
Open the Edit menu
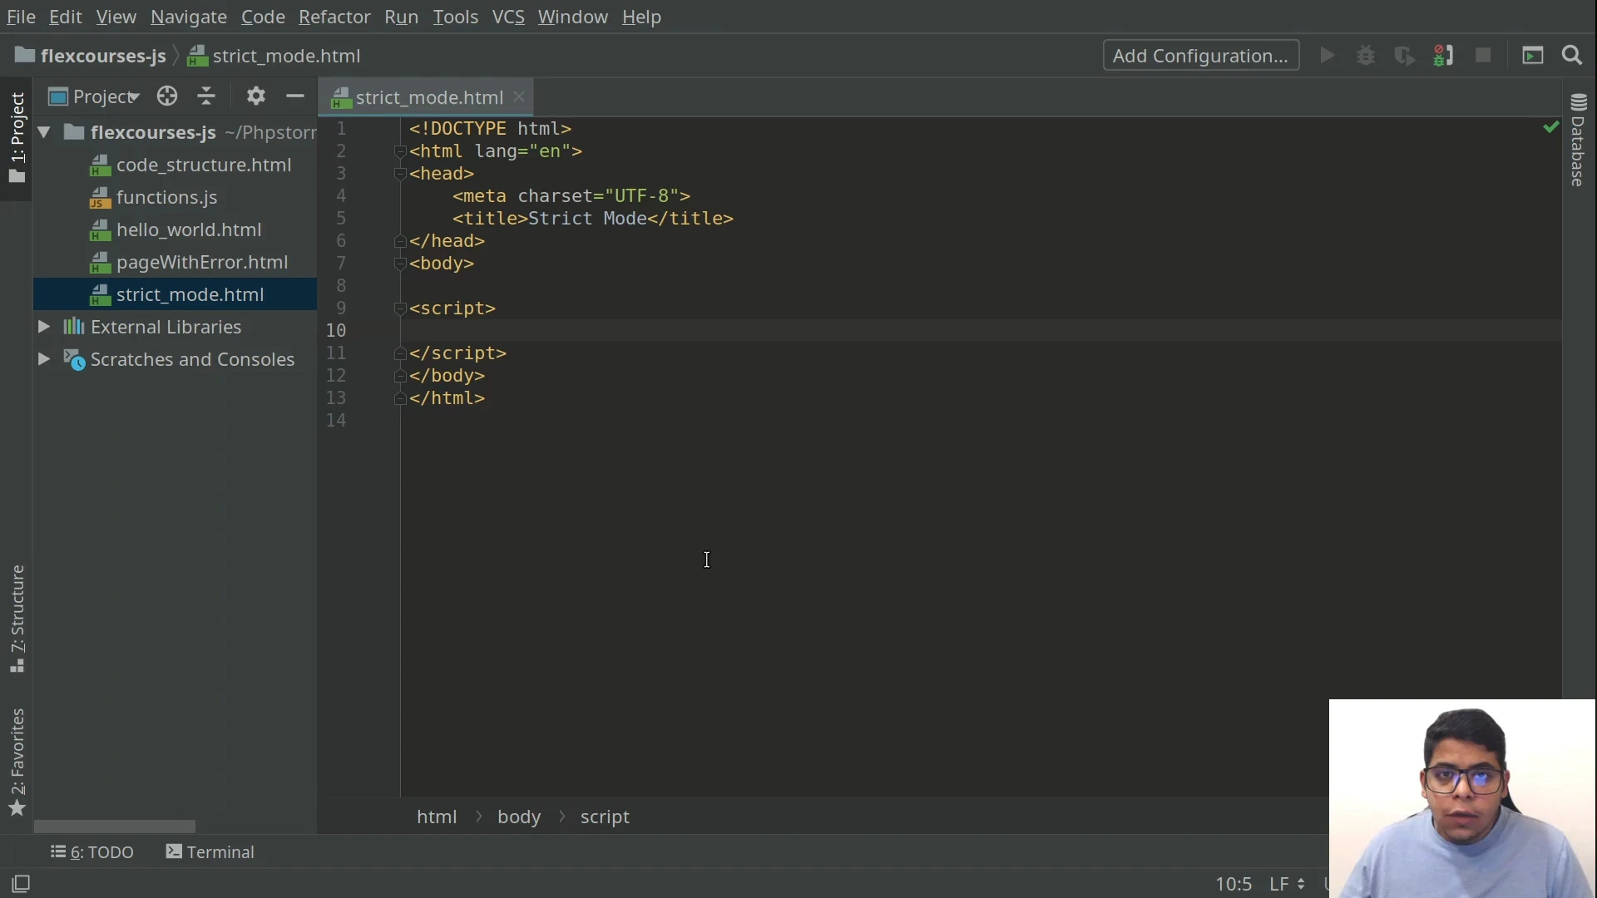[65, 17]
